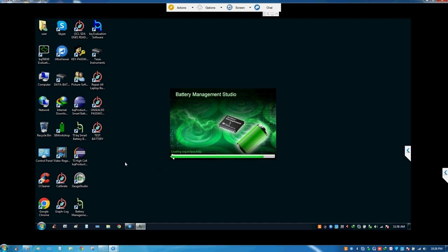Open bq769X0 Evaluation desktop icon
The image size is (448, 252).
click(44, 55)
